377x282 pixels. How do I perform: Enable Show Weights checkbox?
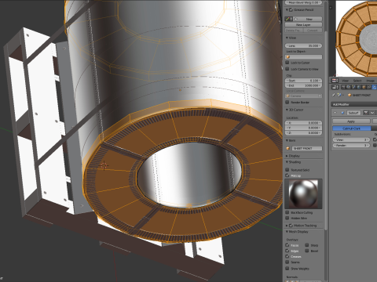pos(287,268)
